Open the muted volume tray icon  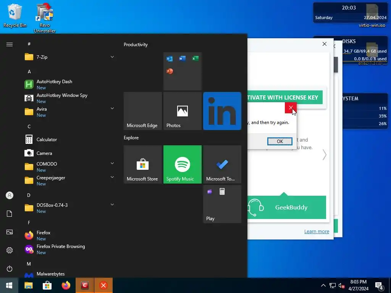point(342,285)
